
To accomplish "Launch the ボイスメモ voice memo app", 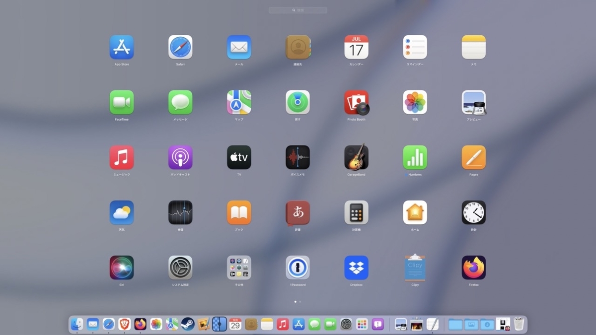I will [298, 157].
